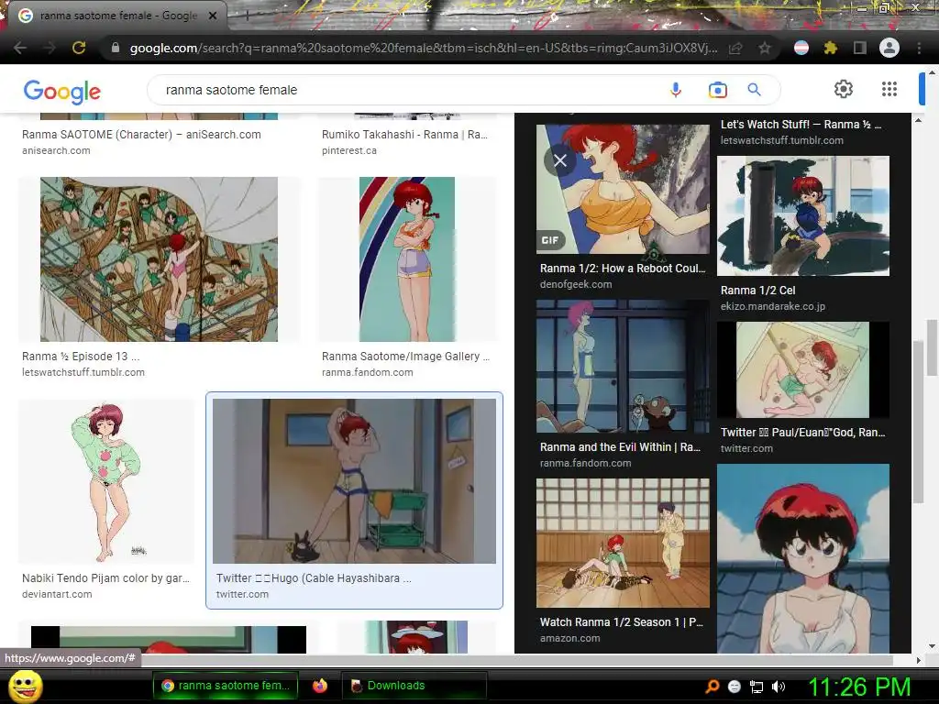Click the network tray icon
Screen dimensions: 939x704
(757, 687)
